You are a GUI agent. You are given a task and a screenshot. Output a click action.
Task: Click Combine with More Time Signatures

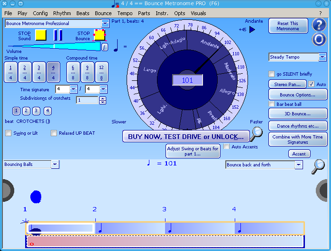coord(298,139)
